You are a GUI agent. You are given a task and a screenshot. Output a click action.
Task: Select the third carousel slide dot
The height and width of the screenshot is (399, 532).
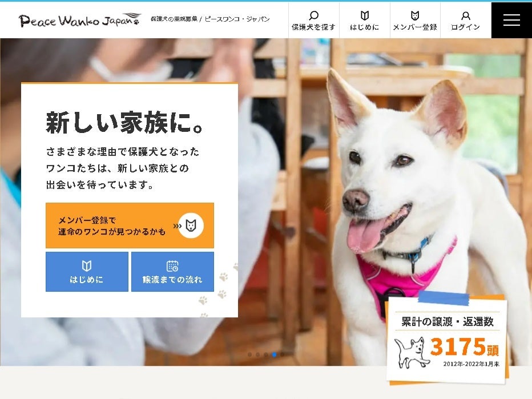pos(266,354)
